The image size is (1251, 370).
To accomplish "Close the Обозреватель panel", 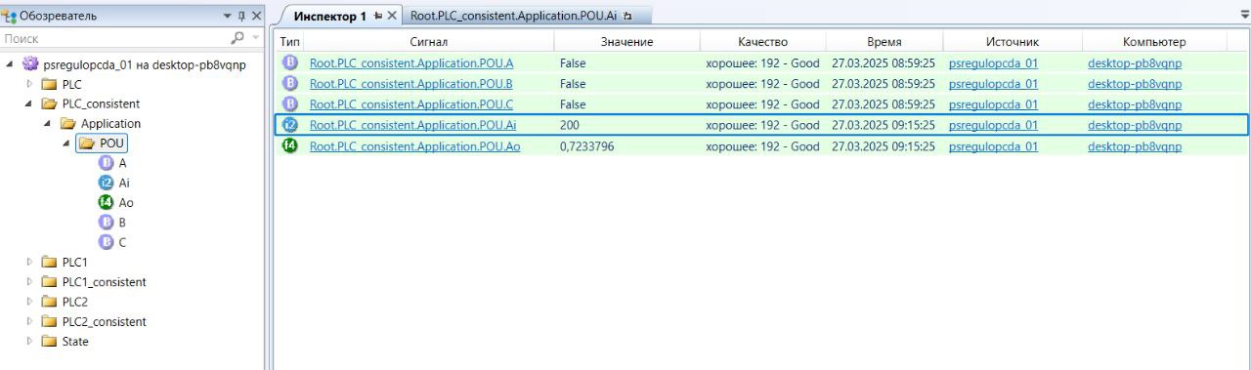I will (x=257, y=17).
